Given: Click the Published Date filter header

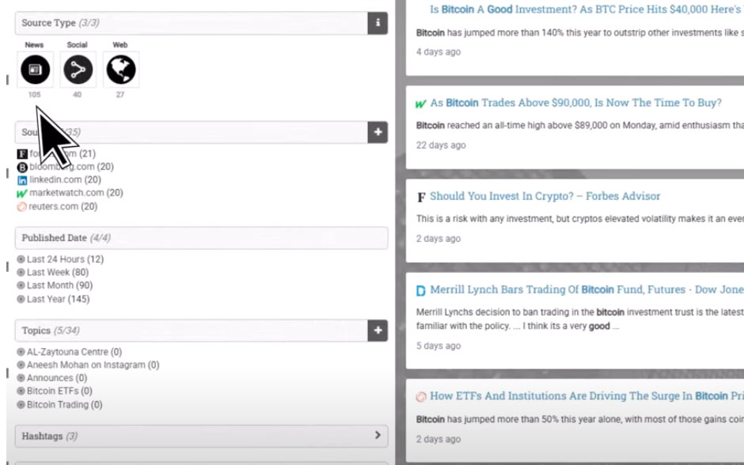Looking at the screenshot, I should tap(201, 238).
